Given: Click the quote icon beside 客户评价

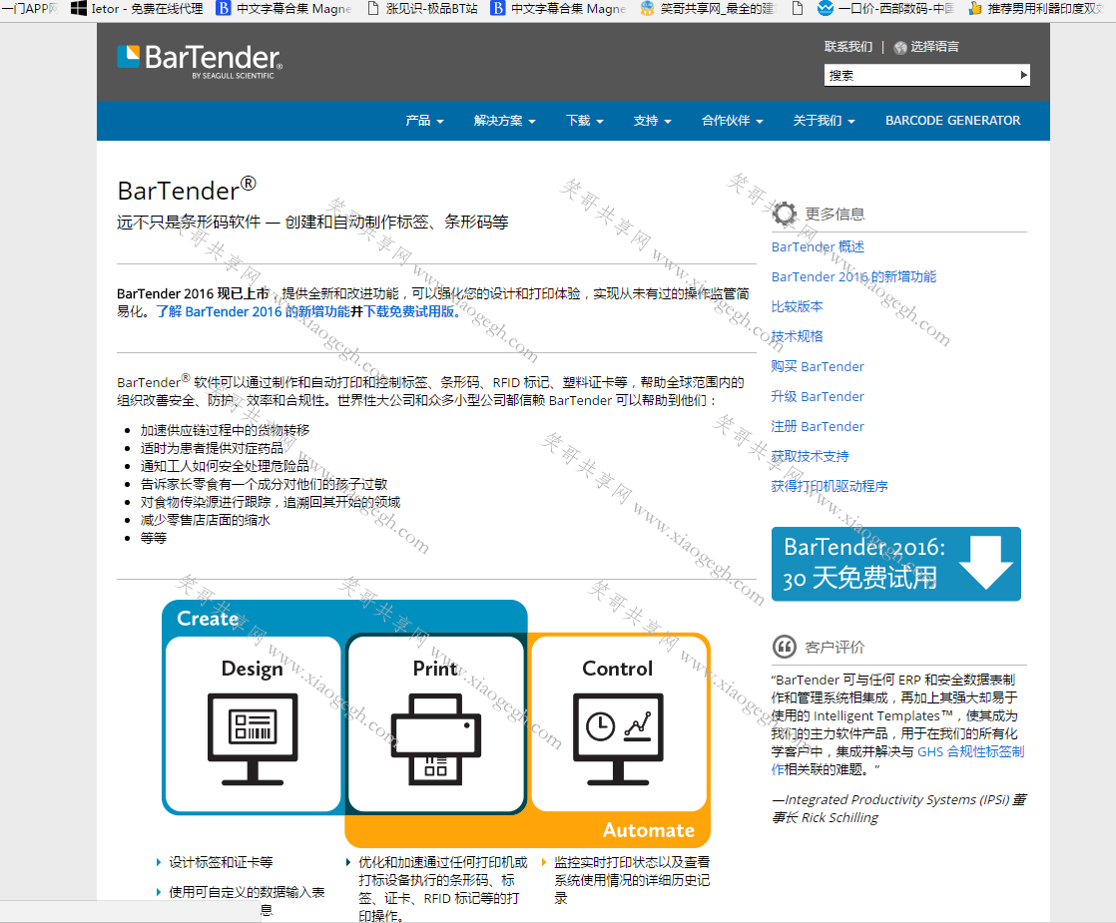Looking at the screenshot, I should point(785,647).
